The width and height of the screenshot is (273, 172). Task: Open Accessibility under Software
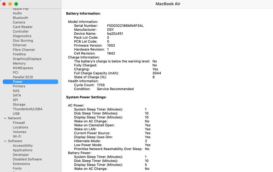23,146
